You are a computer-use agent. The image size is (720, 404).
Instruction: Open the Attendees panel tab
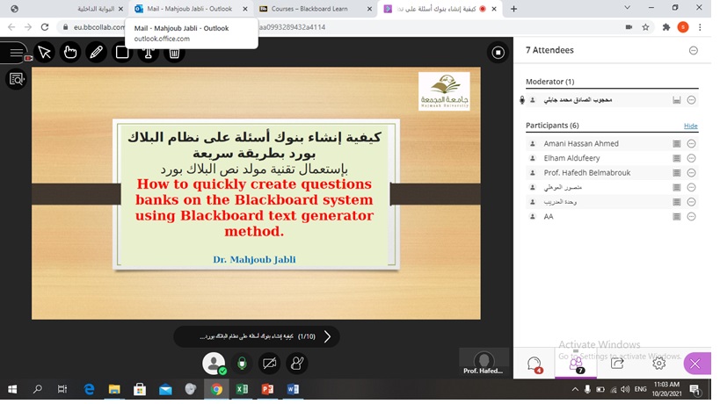point(576,364)
